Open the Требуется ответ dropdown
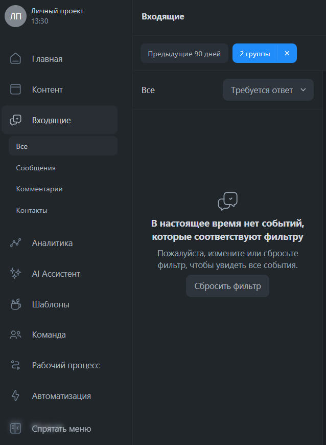The image size is (326, 445). point(268,90)
